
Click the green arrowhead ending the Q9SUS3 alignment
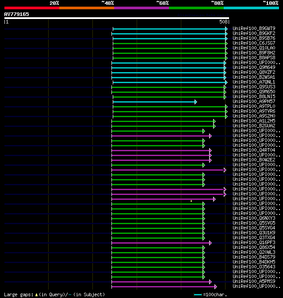[x=225, y=87]
